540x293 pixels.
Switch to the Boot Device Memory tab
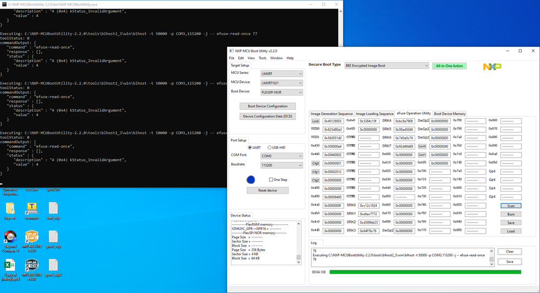449,114
